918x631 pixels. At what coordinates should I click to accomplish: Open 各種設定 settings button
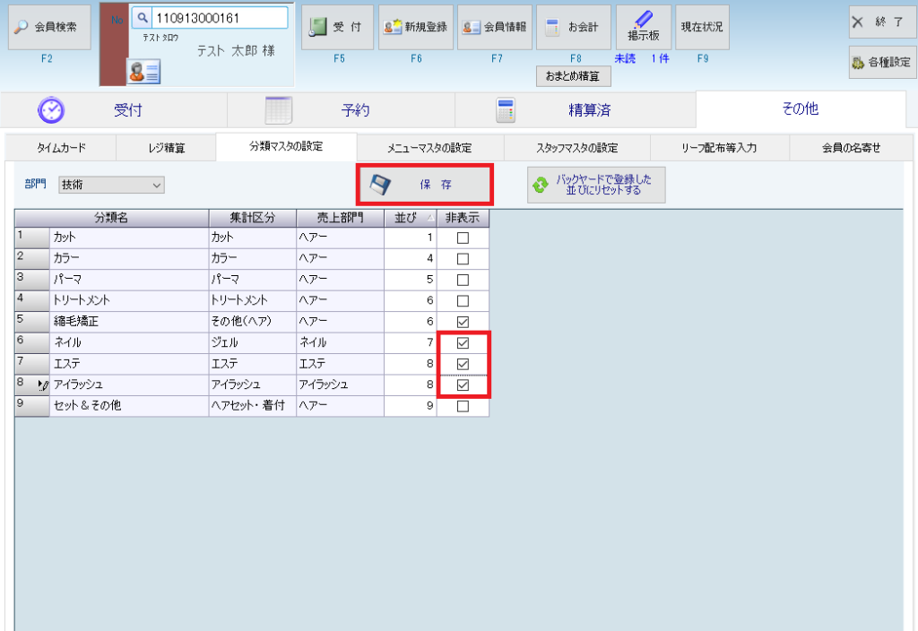click(881, 63)
